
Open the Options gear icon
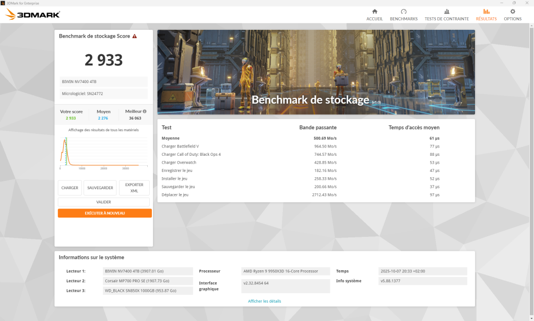(512, 12)
